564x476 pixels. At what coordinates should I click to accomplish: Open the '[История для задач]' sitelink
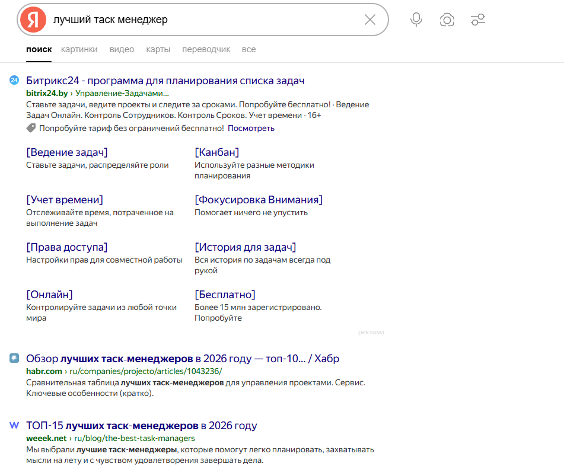[x=246, y=247]
